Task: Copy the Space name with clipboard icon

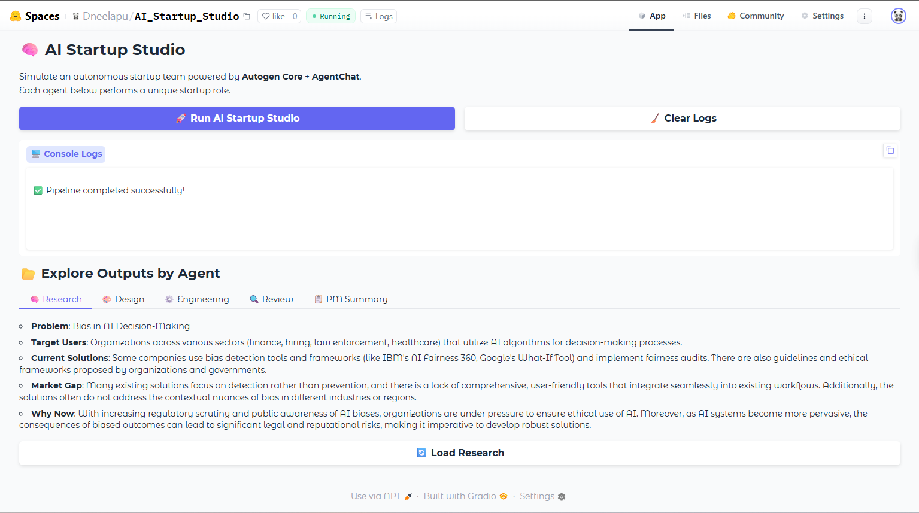Action: (x=247, y=16)
